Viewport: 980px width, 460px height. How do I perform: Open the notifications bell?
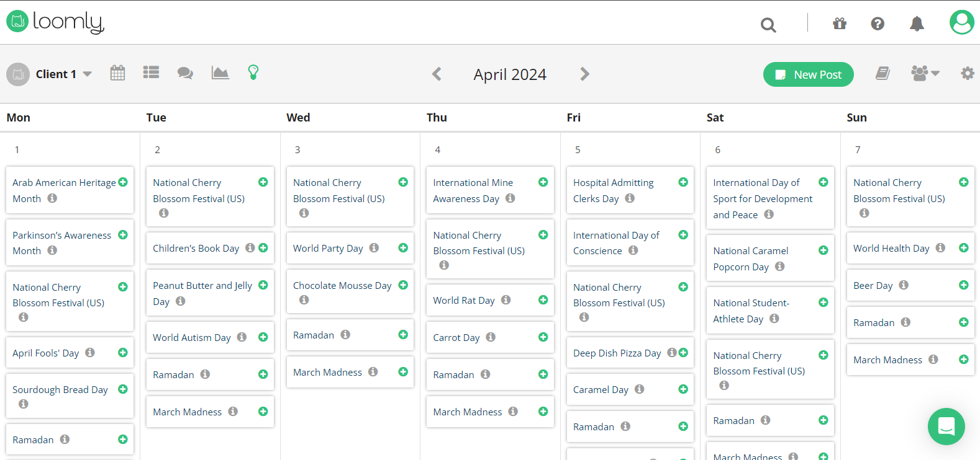pyautogui.click(x=917, y=24)
